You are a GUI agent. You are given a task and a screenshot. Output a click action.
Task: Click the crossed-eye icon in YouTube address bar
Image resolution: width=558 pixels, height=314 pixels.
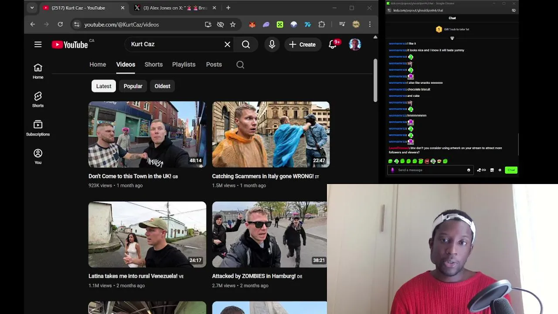click(x=221, y=24)
